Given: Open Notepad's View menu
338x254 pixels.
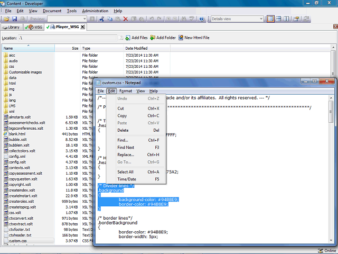Looking at the screenshot, I should 140,91.
